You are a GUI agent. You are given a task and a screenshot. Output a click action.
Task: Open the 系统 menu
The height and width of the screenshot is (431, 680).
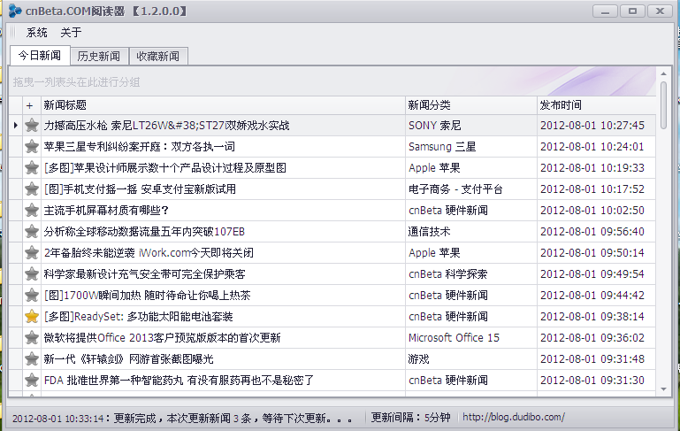tap(37, 33)
